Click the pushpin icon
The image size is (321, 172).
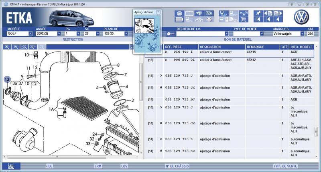pyautogui.click(x=258, y=14)
